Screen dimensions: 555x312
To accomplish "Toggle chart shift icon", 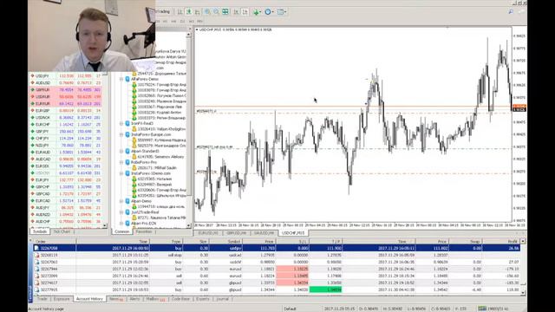I will [245, 11].
